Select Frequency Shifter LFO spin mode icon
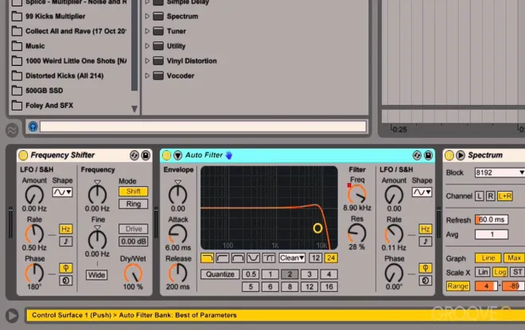The width and height of the screenshot is (525, 330). click(x=65, y=281)
